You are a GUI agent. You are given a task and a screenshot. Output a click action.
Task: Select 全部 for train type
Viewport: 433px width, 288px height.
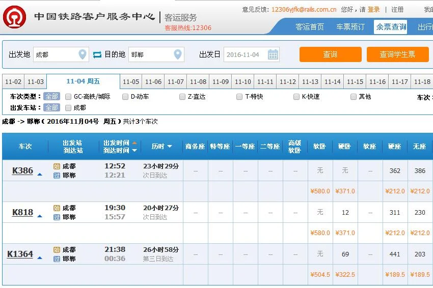[51, 96]
